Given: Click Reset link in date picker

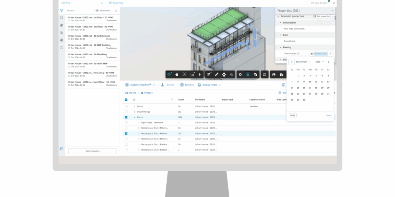Looking at the screenshot, I should pyautogui.click(x=329, y=115).
